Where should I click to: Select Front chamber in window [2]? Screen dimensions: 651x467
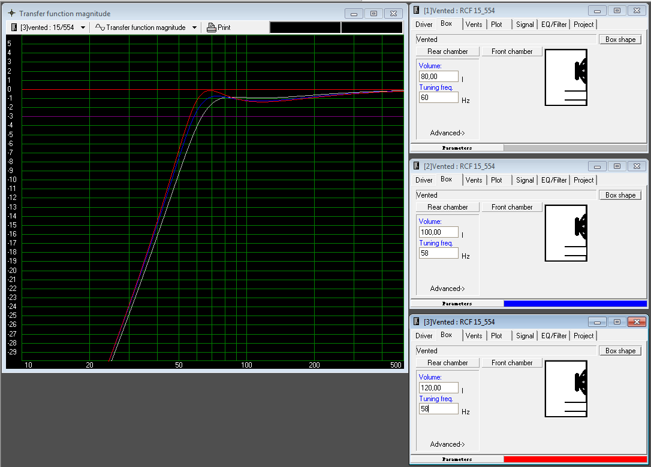512,207
